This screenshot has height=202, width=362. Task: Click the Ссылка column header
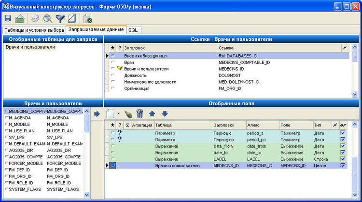click(279, 48)
